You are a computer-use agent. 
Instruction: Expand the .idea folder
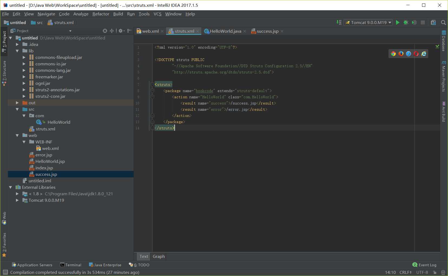[17, 45]
